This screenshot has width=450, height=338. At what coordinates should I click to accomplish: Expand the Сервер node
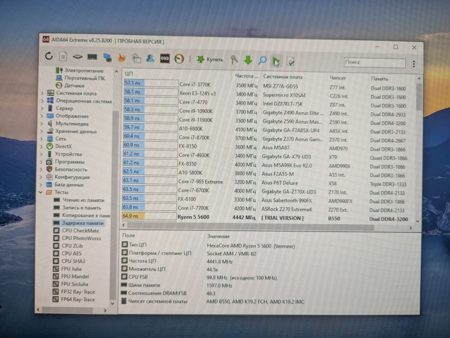[x=43, y=108]
